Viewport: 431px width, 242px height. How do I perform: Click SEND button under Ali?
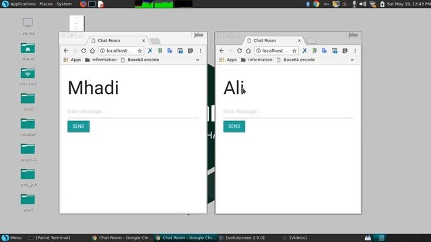tap(234, 126)
